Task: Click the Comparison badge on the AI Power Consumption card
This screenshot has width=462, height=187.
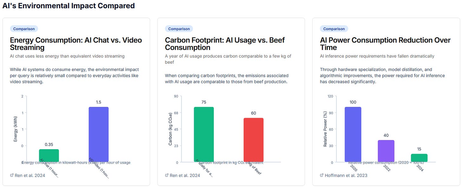Action: [334, 29]
